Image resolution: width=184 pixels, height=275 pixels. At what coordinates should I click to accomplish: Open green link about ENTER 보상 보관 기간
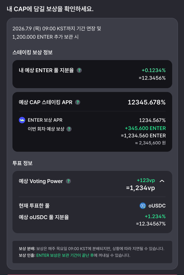click(65, 256)
